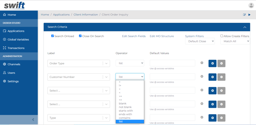Open settings gear for Type row
Screen dimensions: 256x125
(202, 117)
